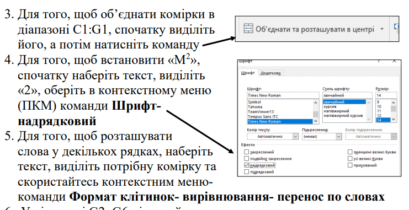Screen dimensions: 409x210
Task: Enable 'зменшені великі букви' checkbox
Action: coord(350,152)
